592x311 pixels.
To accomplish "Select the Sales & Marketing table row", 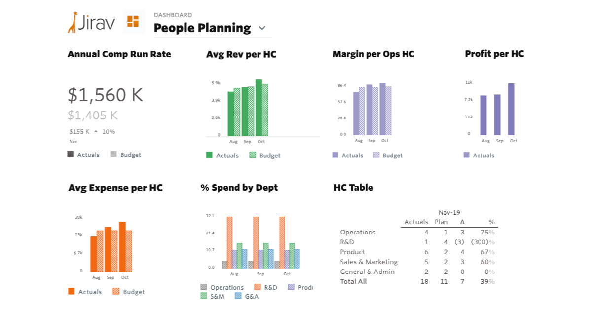I will click(369, 262).
